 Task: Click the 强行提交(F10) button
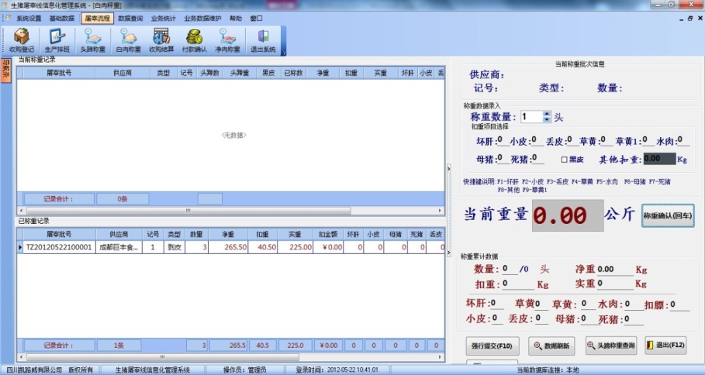click(492, 346)
